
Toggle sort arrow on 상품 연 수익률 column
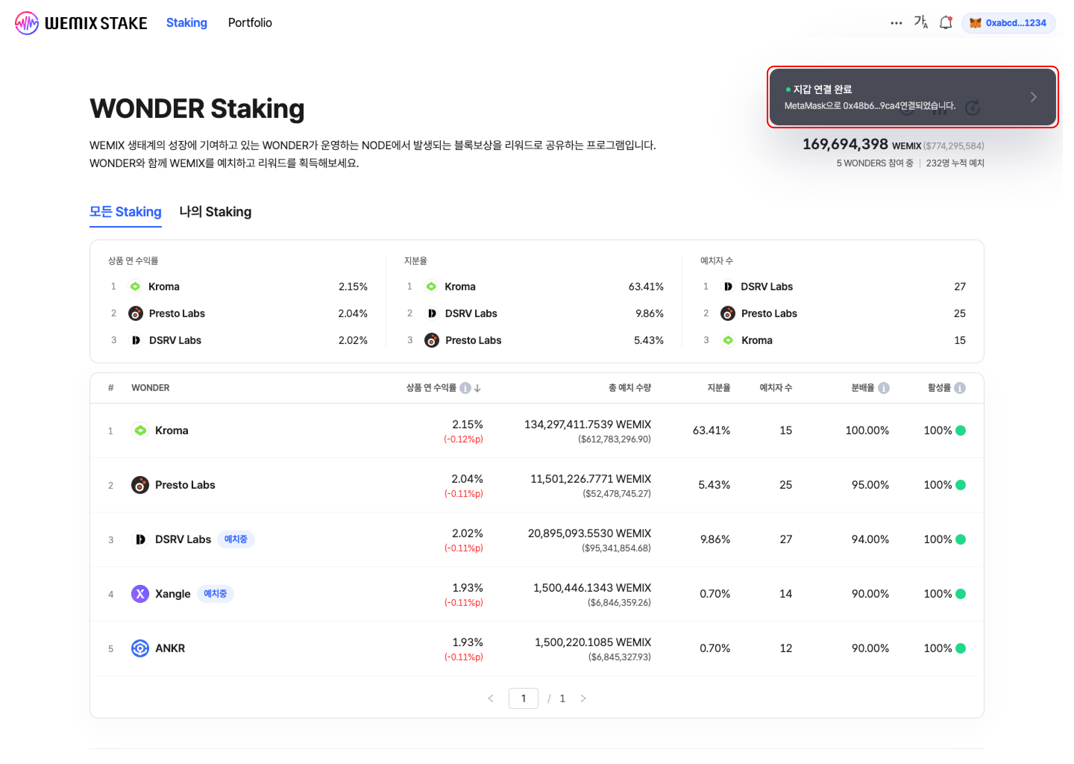tap(477, 388)
